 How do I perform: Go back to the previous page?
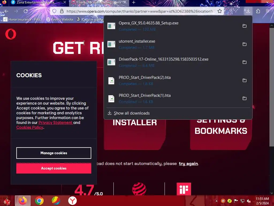pyautogui.click(x=6, y=11)
